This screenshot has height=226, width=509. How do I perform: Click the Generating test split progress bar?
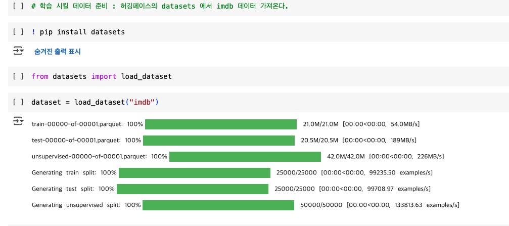[x=193, y=189]
